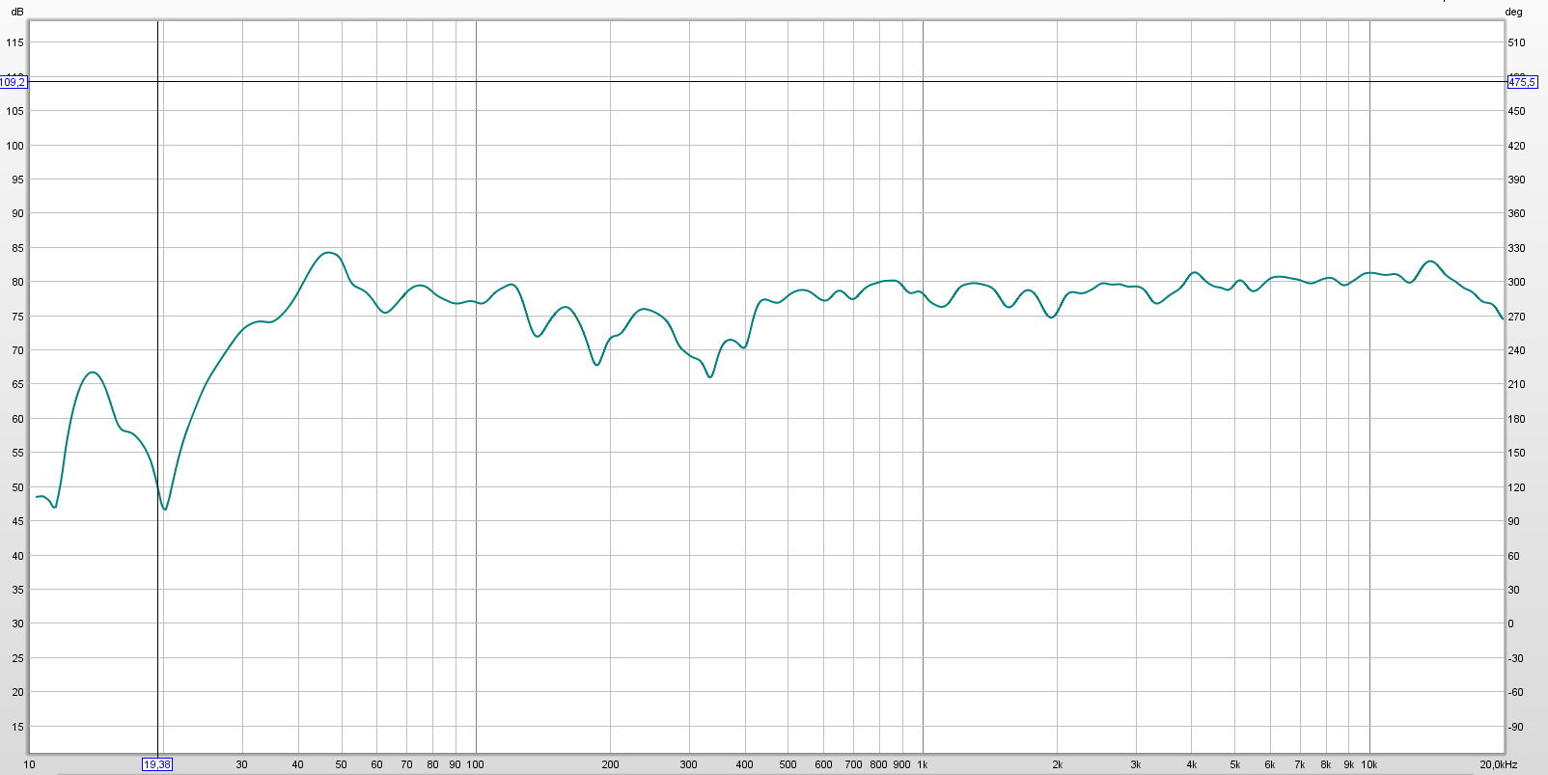Click the deg unit label above the right axis
Image resolution: width=1548 pixels, height=775 pixels.
(x=1513, y=12)
